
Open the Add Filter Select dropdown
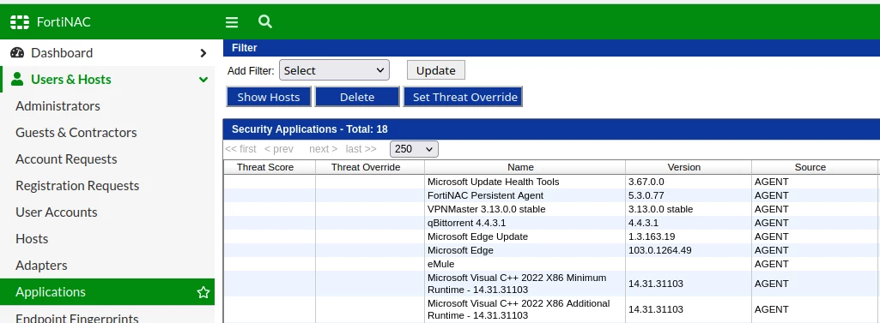335,70
